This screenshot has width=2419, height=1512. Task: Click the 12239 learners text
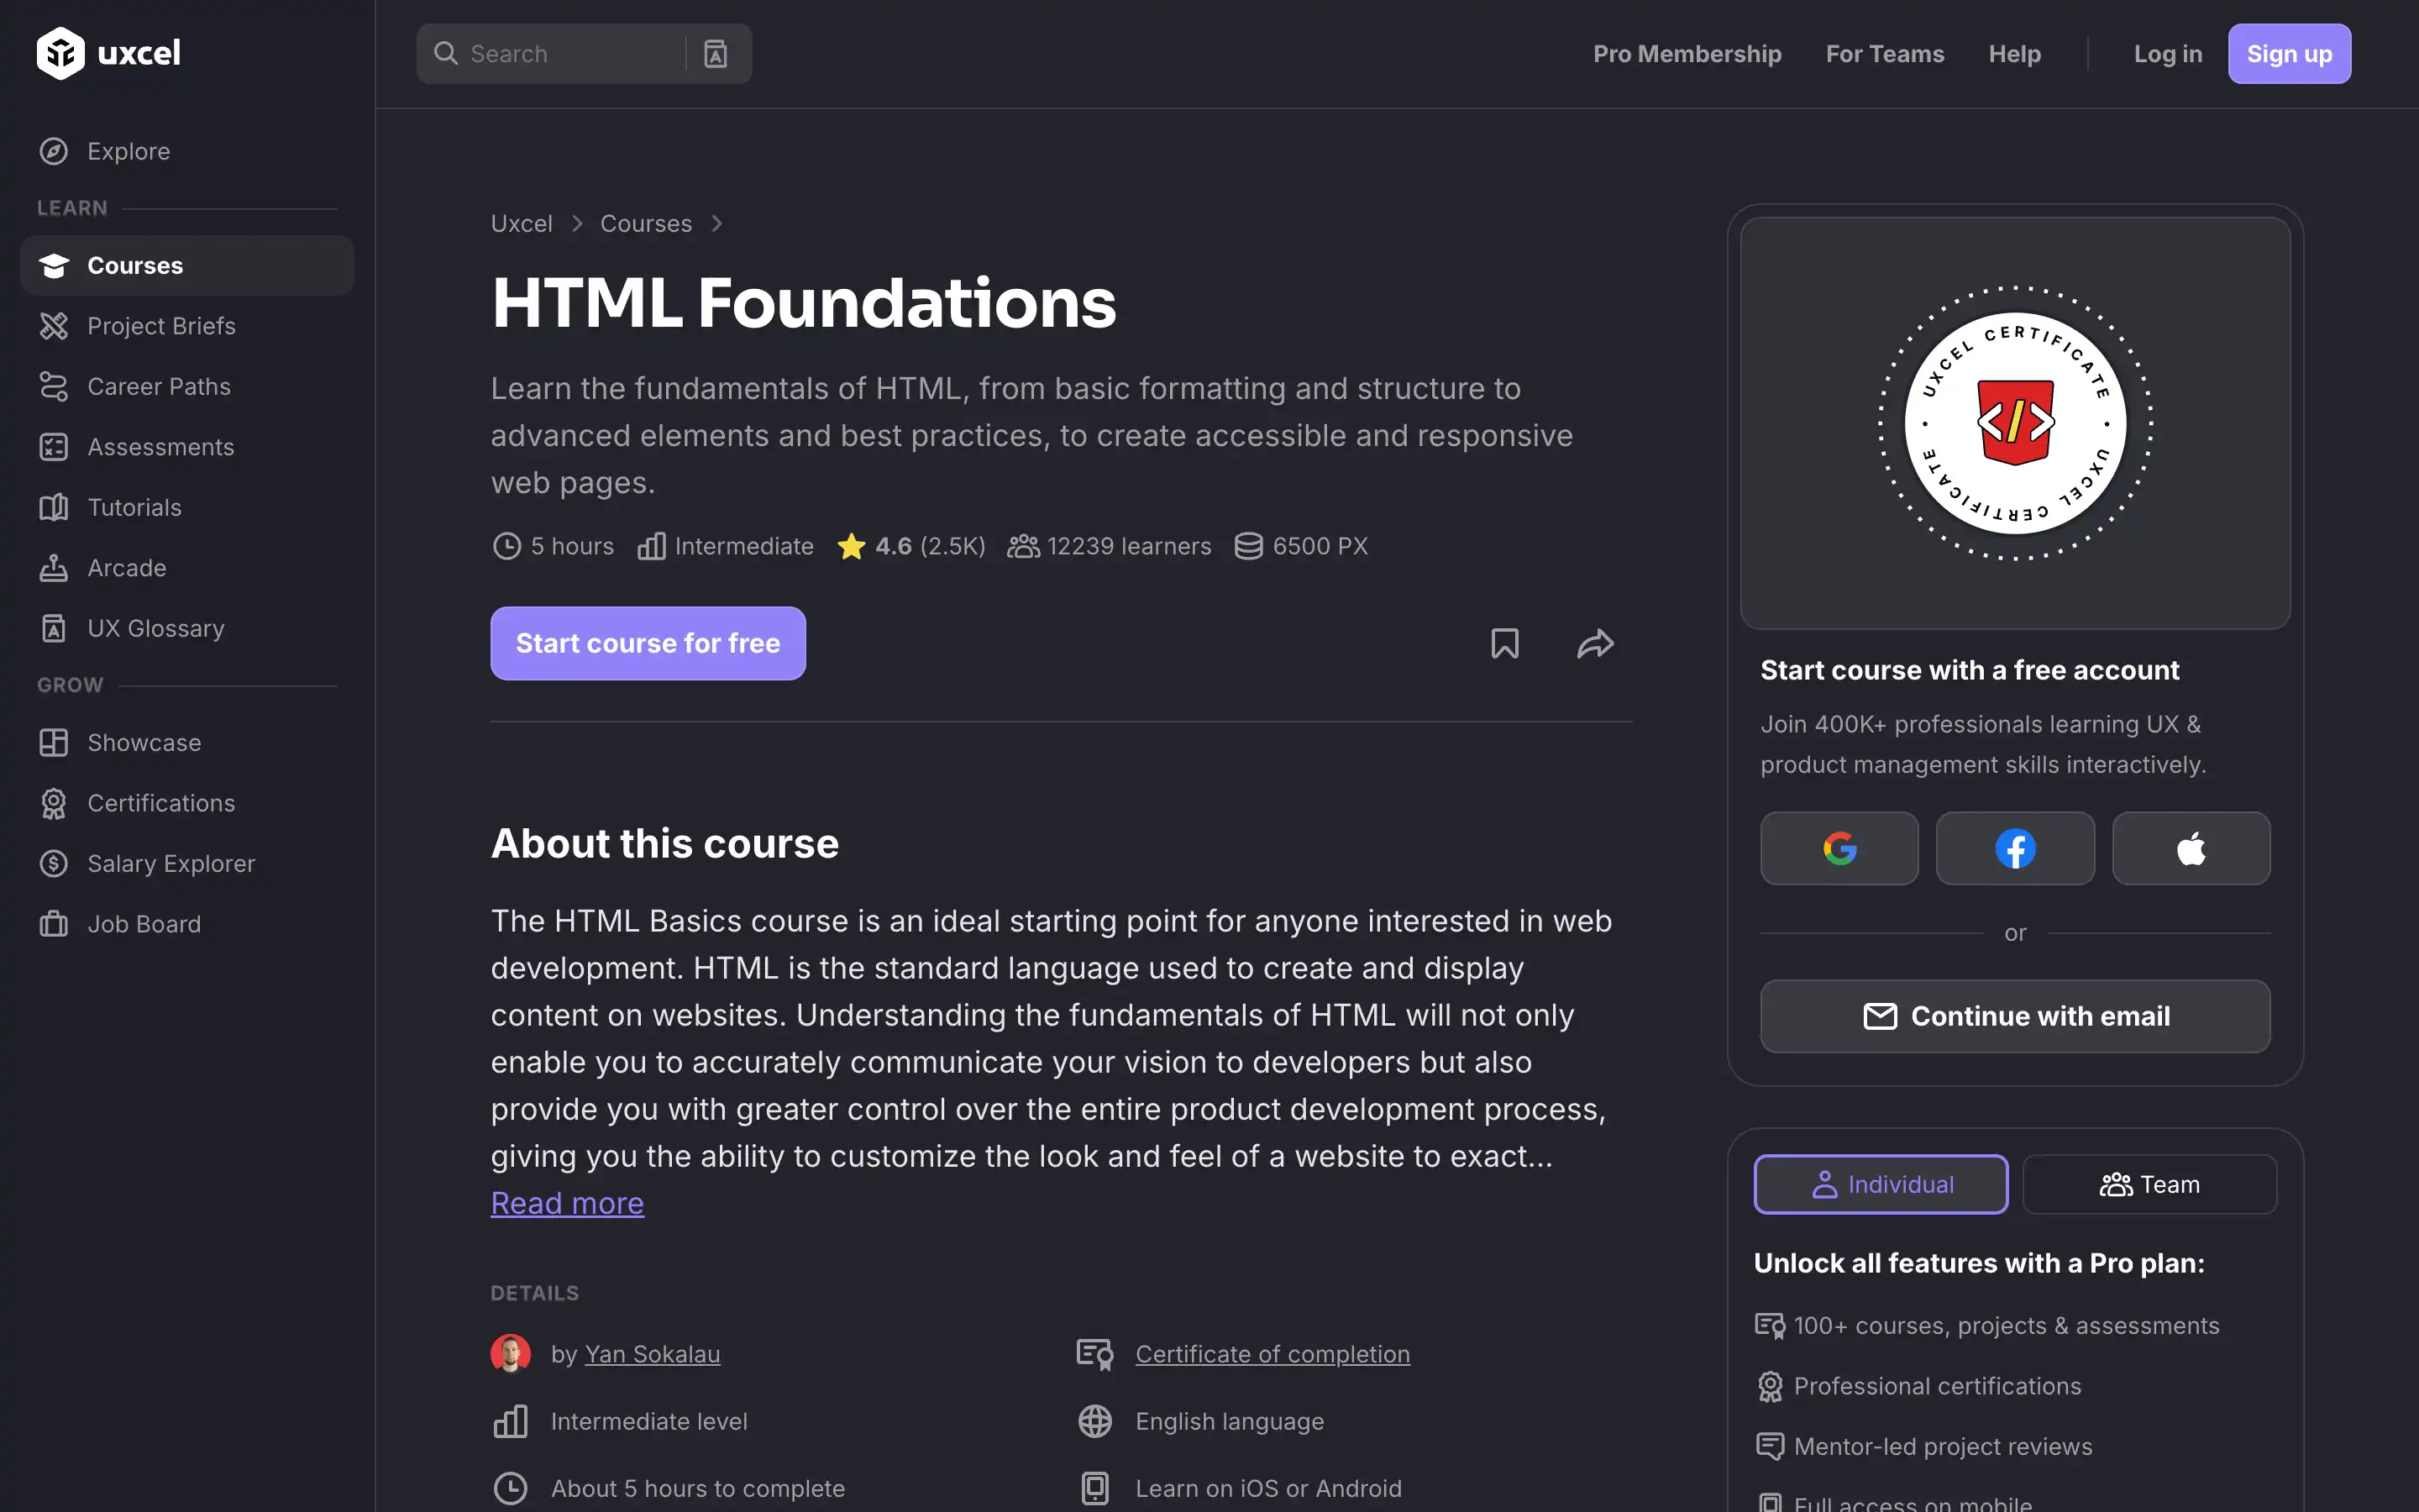coord(1129,546)
